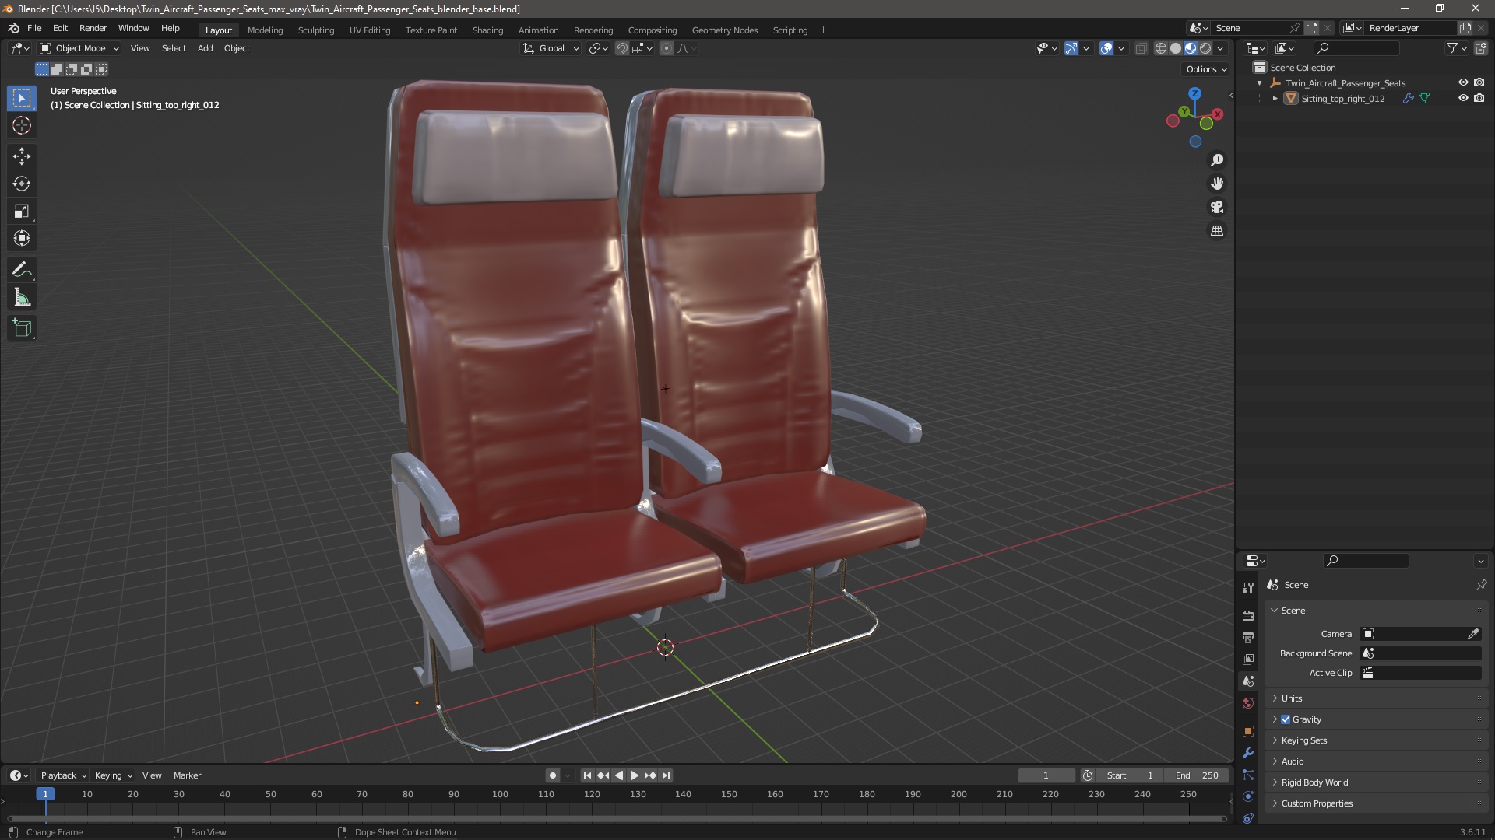1495x840 pixels.
Task: Click Global transform orientation dropdown
Action: pyautogui.click(x=551, y=47)
